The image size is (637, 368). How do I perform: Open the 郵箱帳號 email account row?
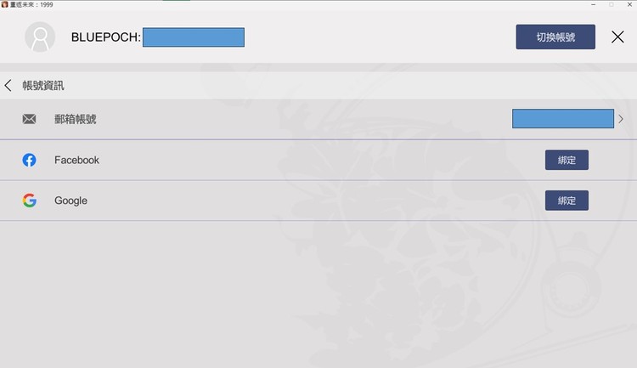pos(318,119)
